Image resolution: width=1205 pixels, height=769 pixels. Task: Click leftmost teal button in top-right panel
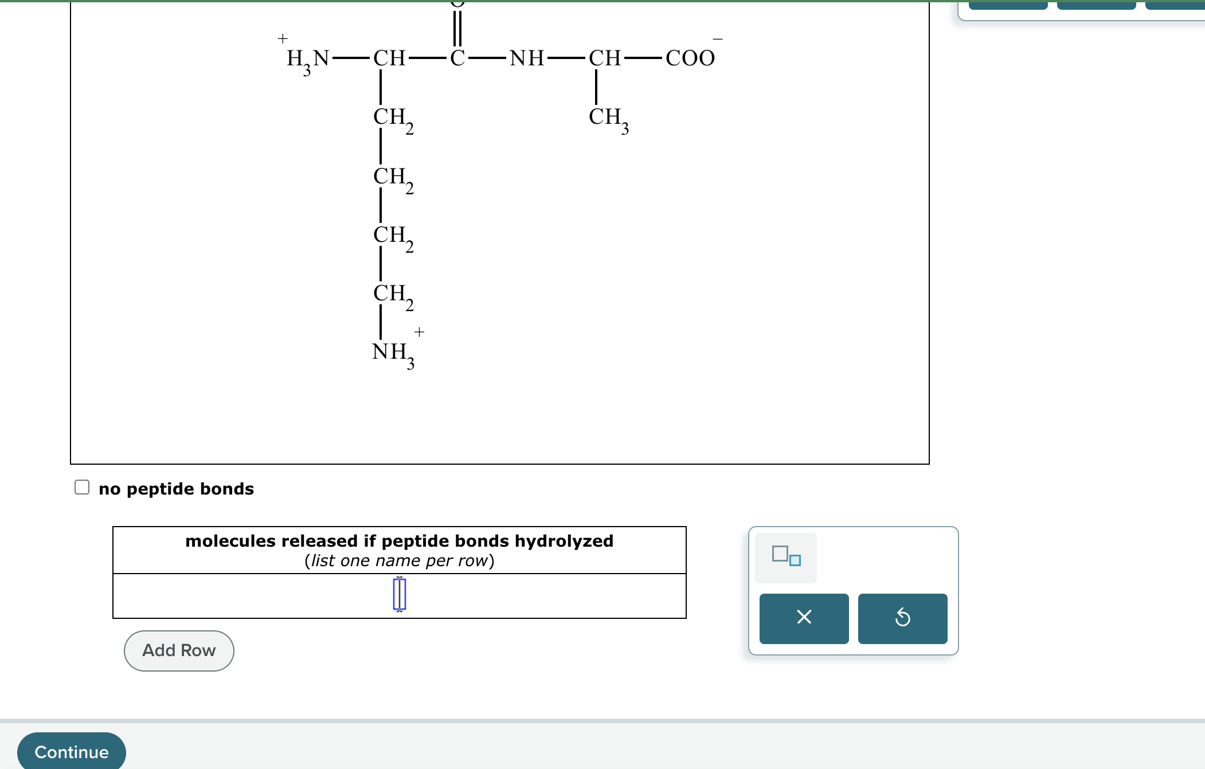1008,5
